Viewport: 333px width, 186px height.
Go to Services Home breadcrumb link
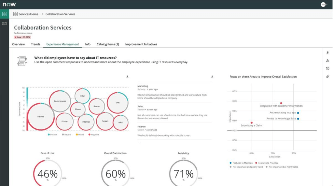(28, 14)
